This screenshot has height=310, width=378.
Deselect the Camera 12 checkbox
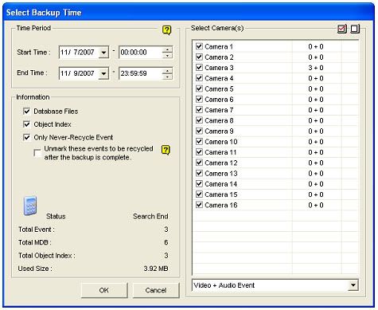coord(199,163)
